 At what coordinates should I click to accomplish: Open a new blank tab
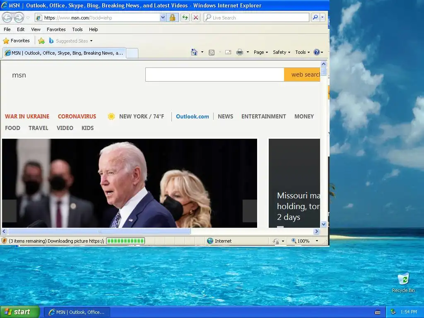[x=132, y=53]
